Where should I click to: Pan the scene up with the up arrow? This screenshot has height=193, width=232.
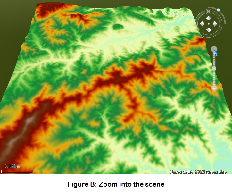(x=208, y=18)
